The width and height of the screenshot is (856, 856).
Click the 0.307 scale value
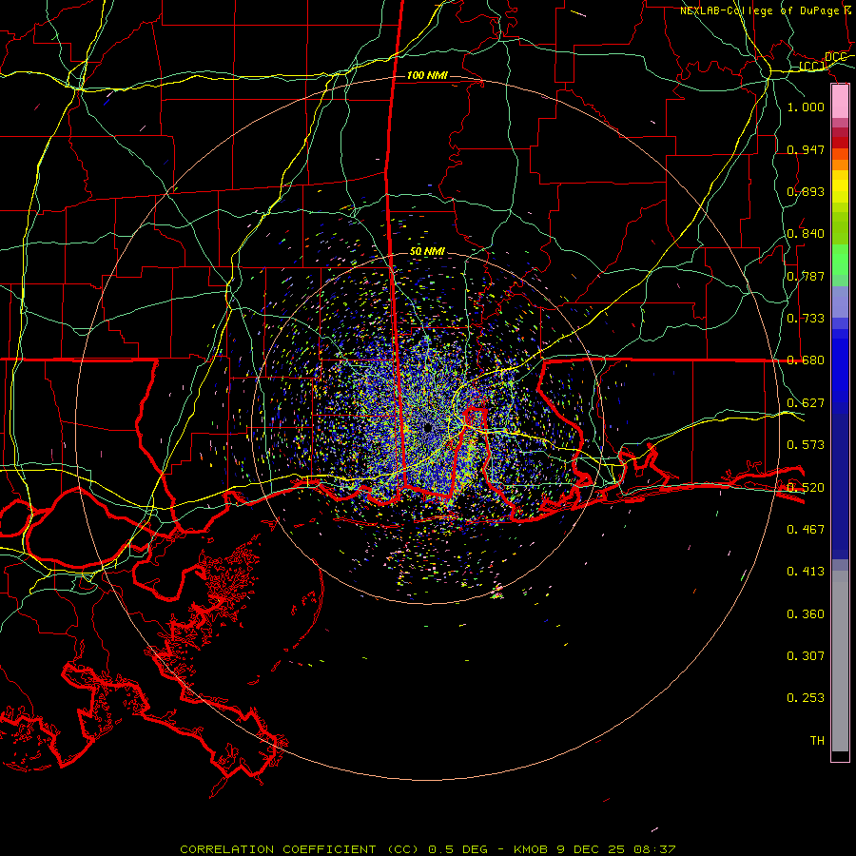[806, 656]
